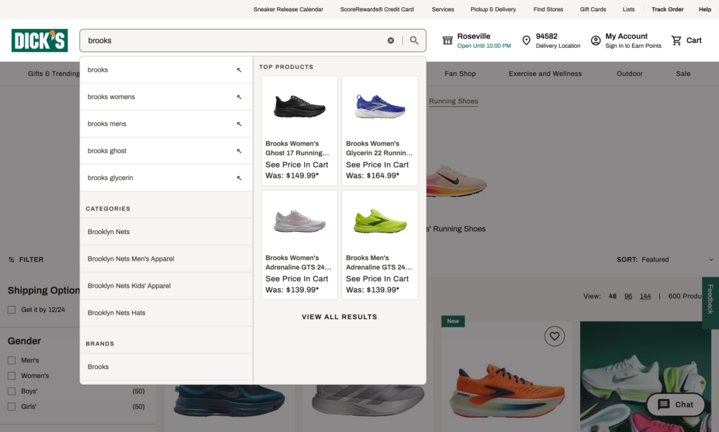Click the FILTER sliders icon
Viewport: 719px width, 432px height.
[11, 260]
